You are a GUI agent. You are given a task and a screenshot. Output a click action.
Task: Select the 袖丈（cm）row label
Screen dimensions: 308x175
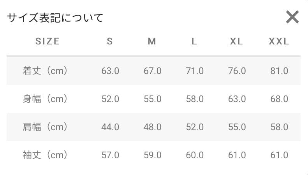coord(45,155)
